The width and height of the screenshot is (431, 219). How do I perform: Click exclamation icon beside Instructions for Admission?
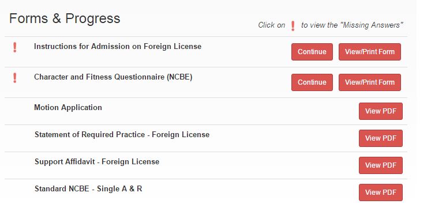click(15, 47)
